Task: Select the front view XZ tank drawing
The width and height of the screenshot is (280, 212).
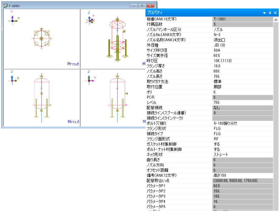Action: tap(41, 98)
